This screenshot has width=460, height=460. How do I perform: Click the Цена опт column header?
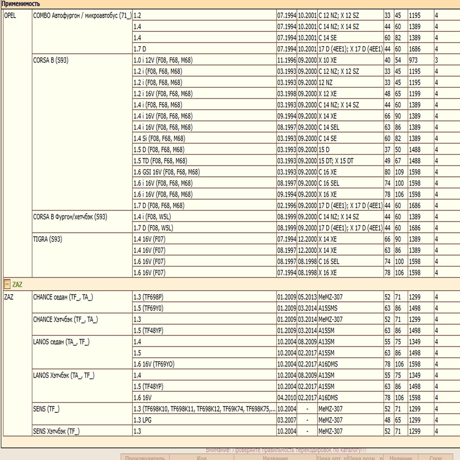pos(332,457)
